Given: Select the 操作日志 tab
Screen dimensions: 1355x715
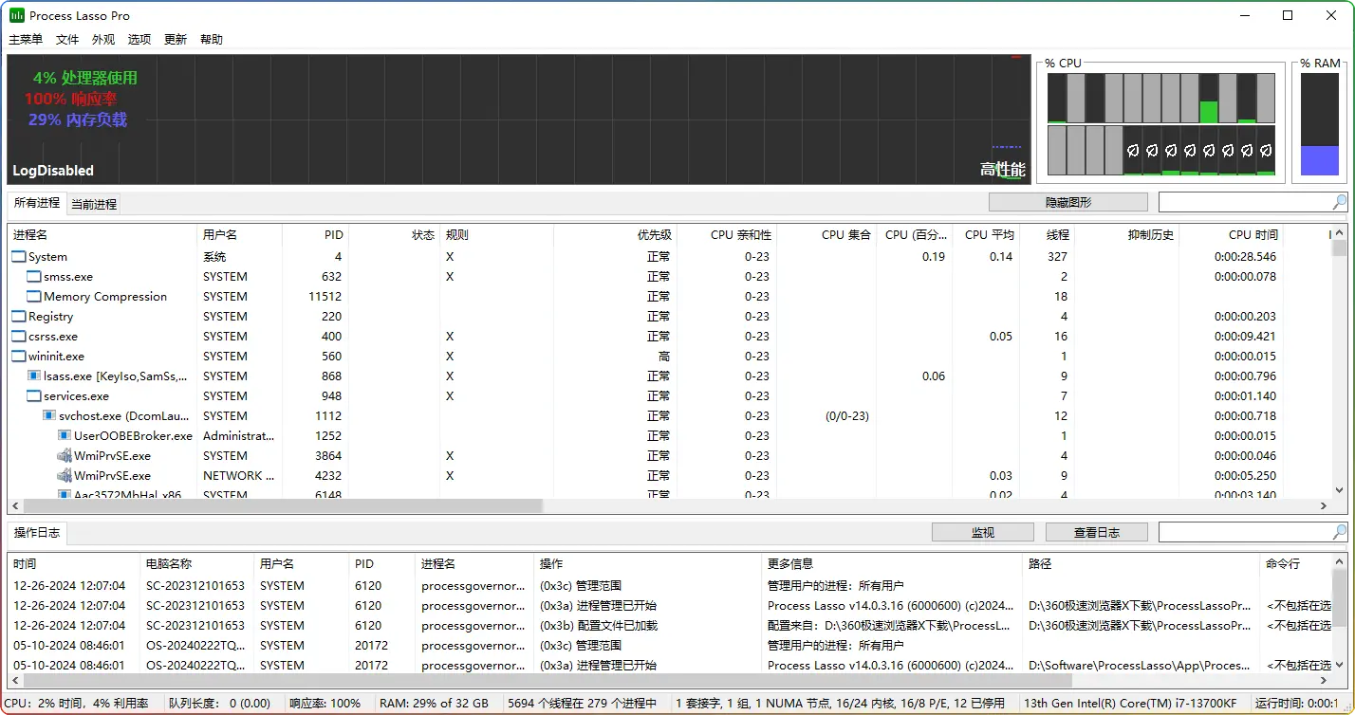Looking at the screenshot, I should pos(37,533).
